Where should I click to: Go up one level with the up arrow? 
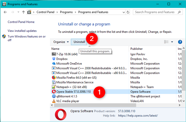pos(24,12)
